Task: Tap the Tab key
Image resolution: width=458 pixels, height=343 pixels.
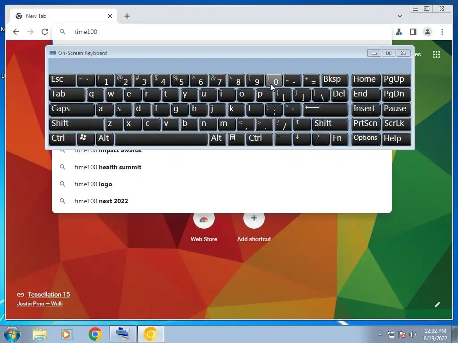Action: tap(67, 95)
